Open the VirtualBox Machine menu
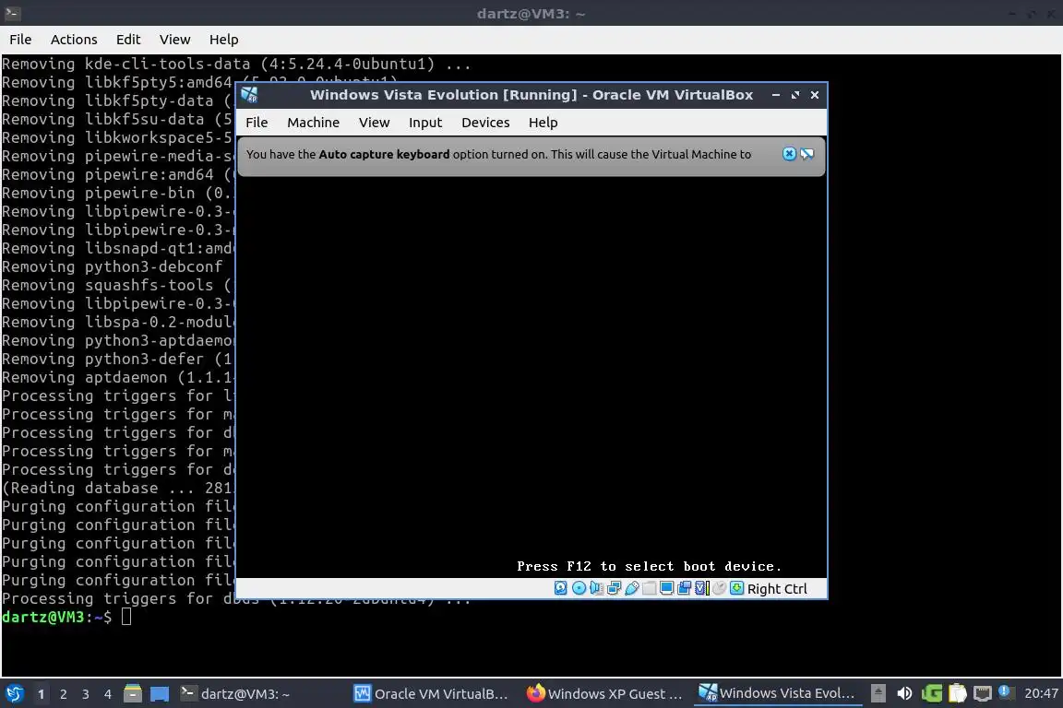 point(313,123)
